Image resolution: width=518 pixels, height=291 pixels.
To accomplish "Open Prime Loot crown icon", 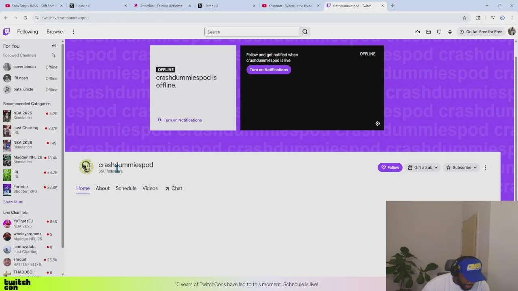I will click(418, 32).
